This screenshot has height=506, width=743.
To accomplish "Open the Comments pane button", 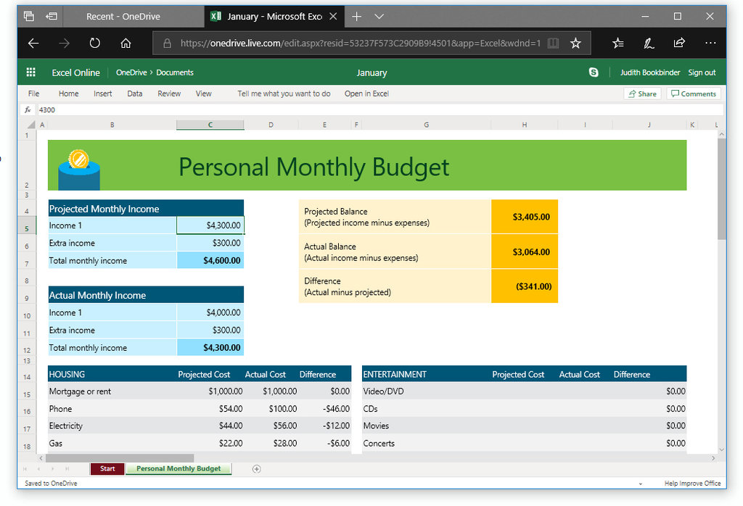I will (x=694, y=94).
